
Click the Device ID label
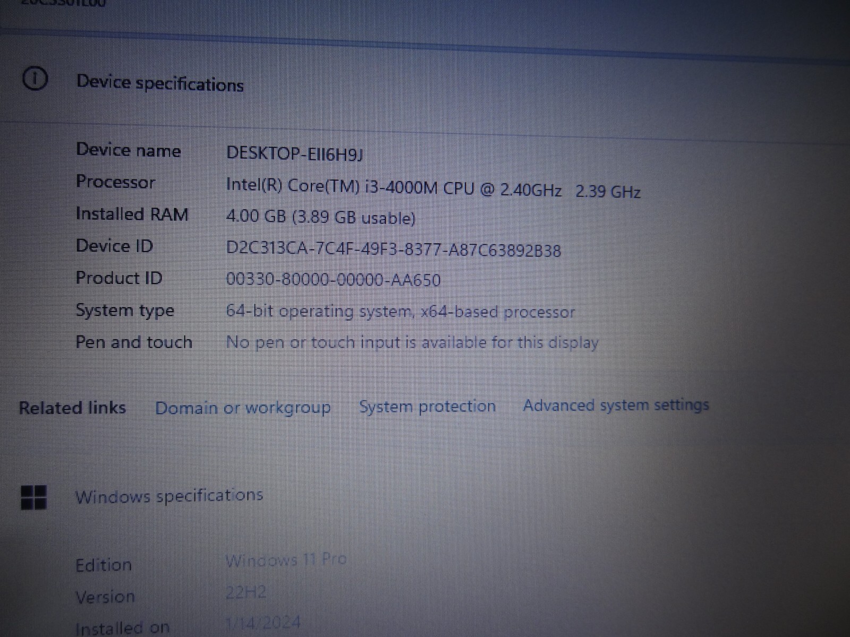tap(114, 246)
